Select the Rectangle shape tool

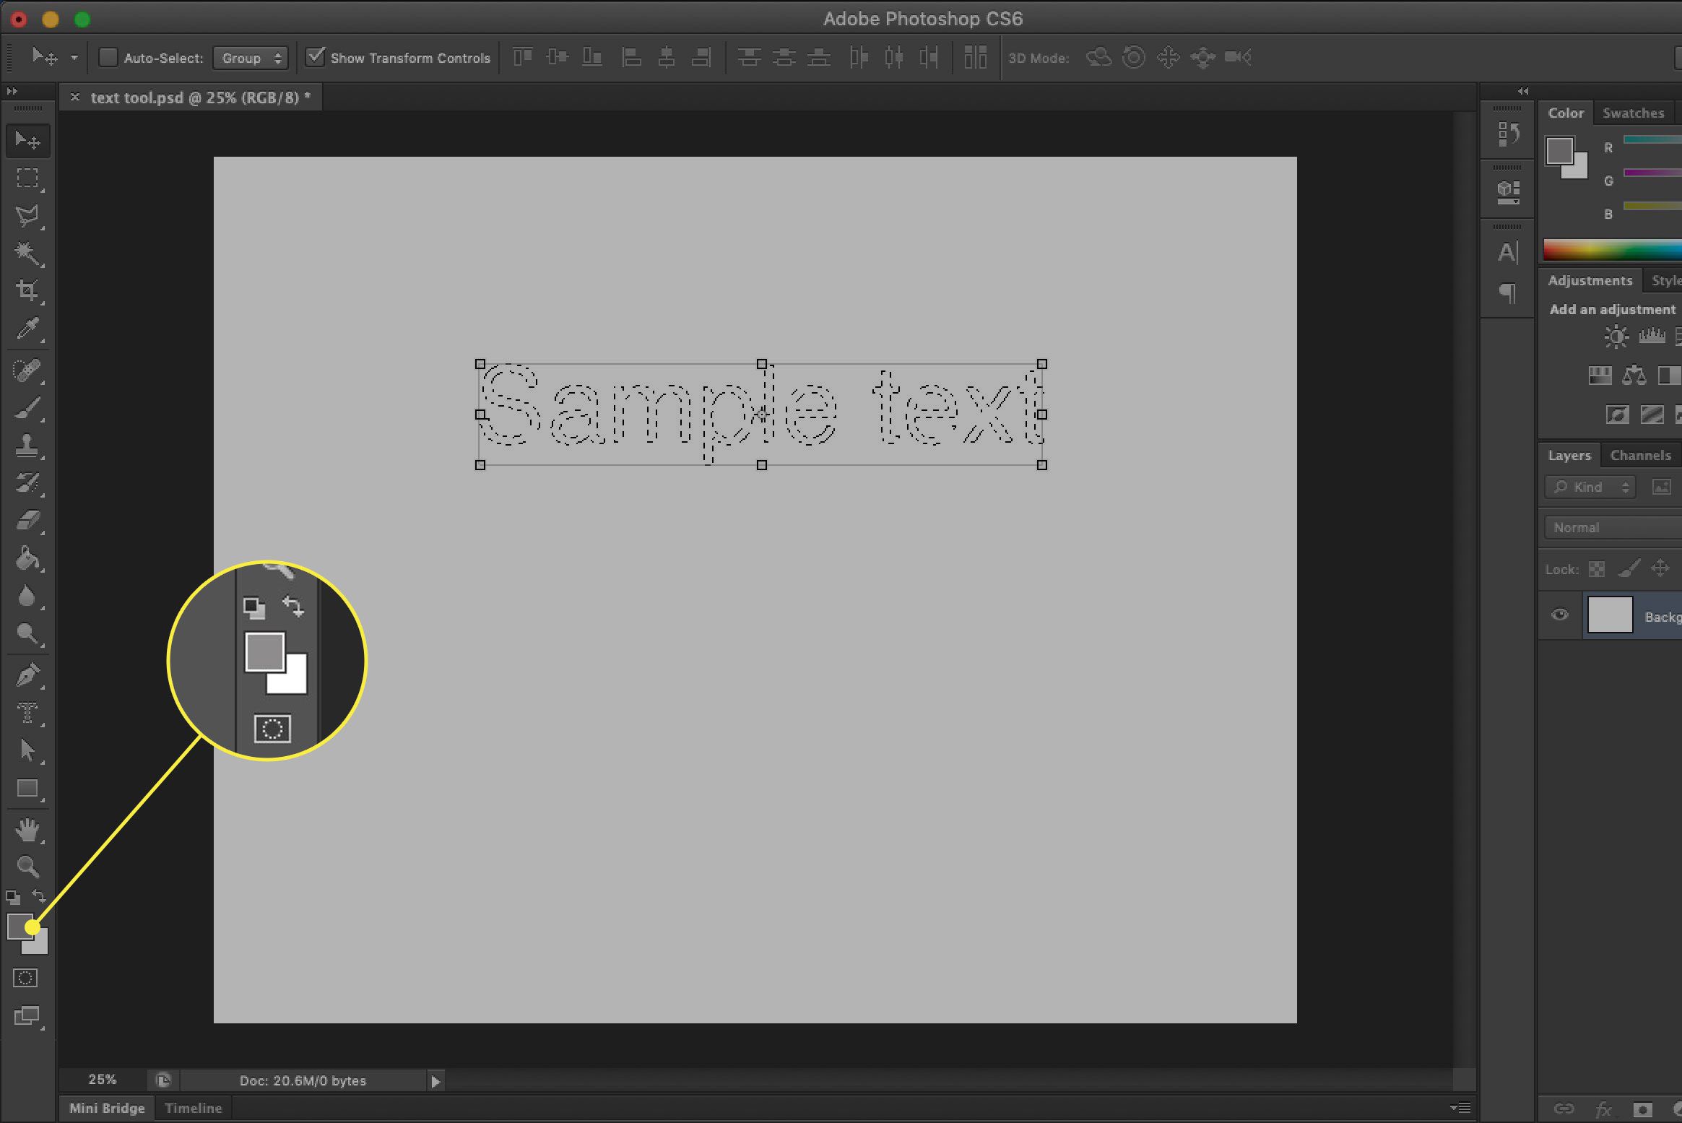click(28, 789)
